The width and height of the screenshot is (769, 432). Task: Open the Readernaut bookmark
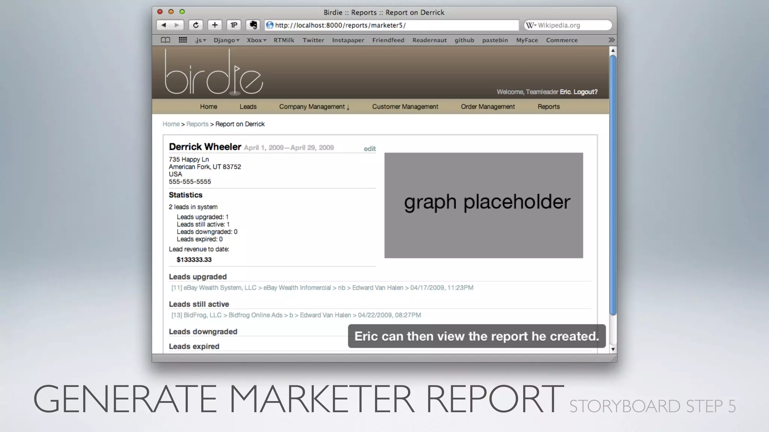pyautogui.click(x=430, y=40)
